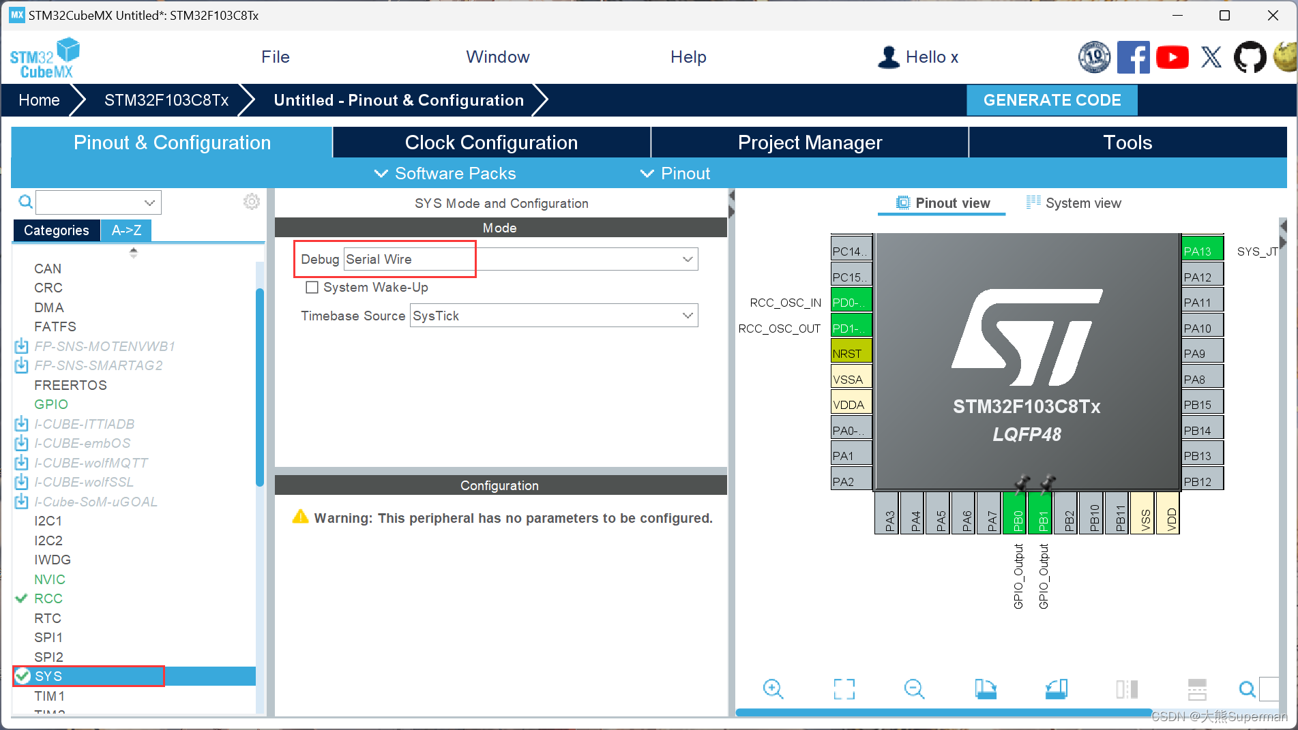Click the Hello x user account

tap(918, 57)
